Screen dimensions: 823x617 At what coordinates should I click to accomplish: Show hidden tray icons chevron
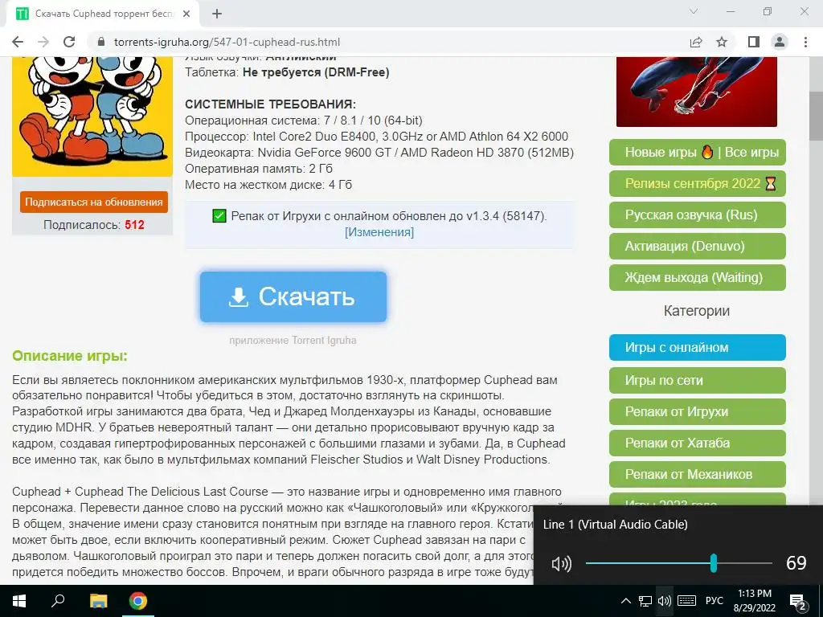(x=626, y=601)
